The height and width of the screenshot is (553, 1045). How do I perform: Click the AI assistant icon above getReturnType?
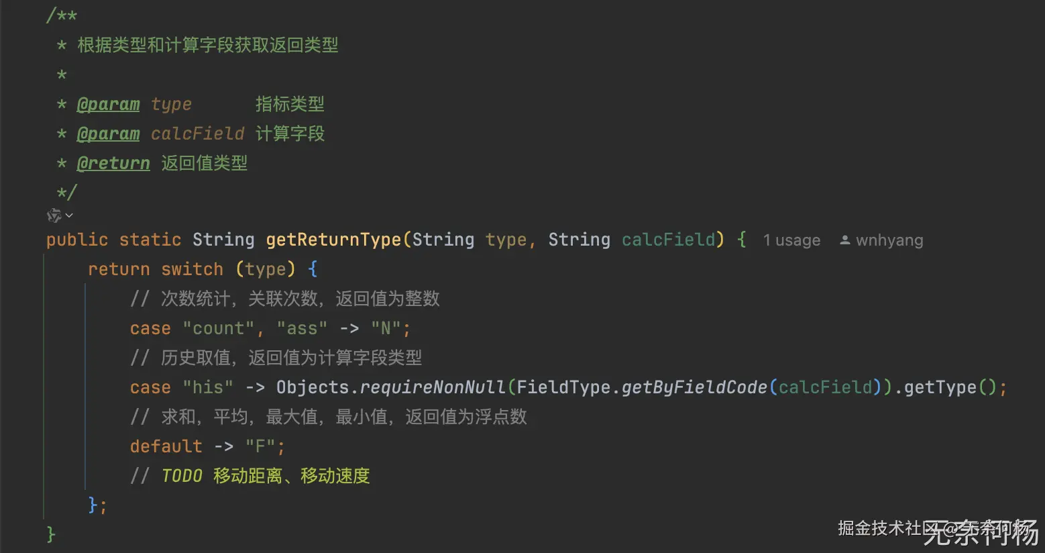[x=54, y=215]
